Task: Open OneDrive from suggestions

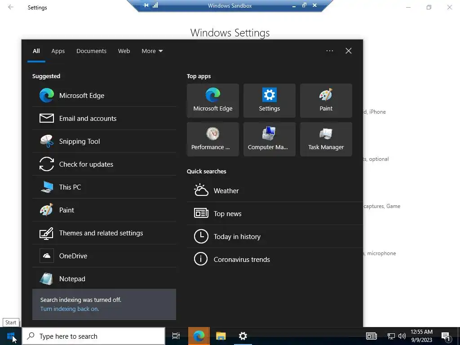Action: pyautogui.click(x=104, y=256)
